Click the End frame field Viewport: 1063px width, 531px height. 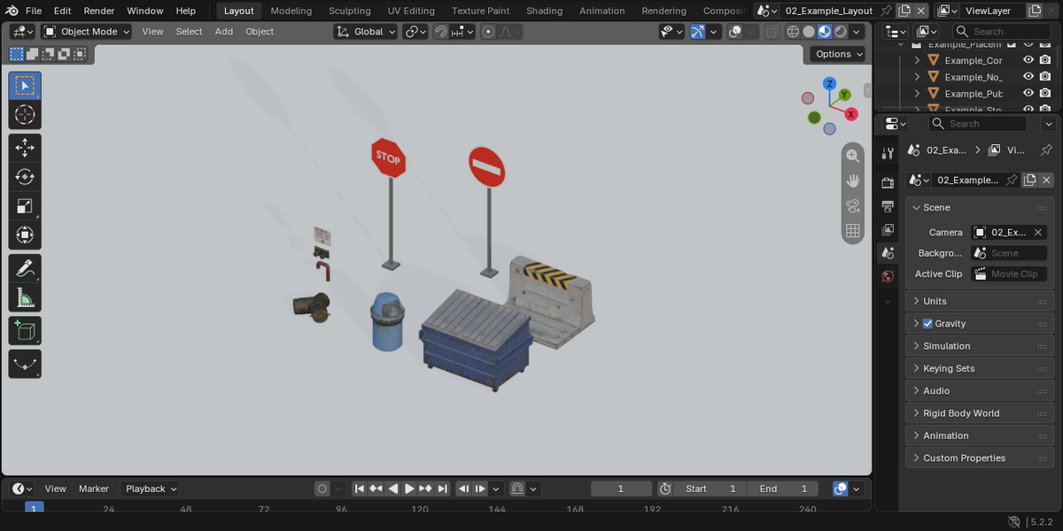click(x=783, y=489)
